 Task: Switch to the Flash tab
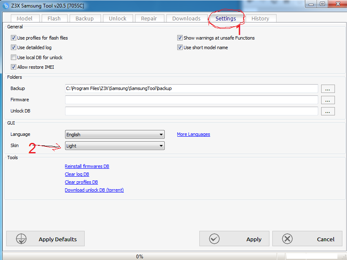click(x=54, y=19)
